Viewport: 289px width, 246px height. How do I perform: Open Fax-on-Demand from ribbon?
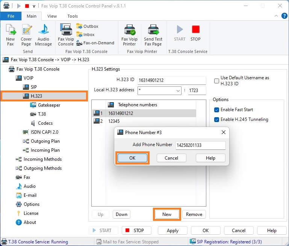click(95, 43)
